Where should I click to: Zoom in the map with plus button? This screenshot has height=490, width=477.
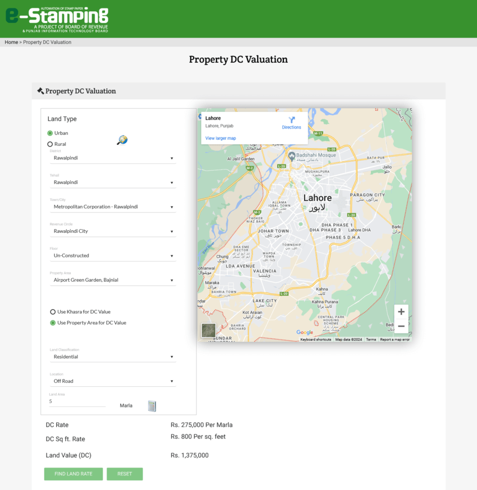point(401,312)
